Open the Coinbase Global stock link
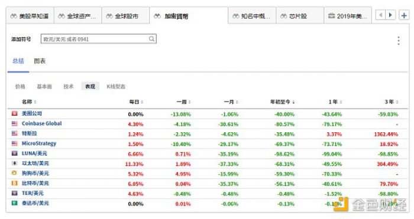 click(42, 123)
